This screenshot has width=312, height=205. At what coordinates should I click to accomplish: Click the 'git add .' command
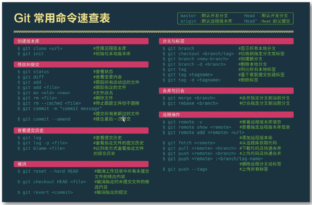(32, 82)
